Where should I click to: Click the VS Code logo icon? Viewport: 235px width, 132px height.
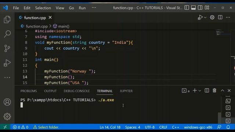[x=6, y=8]
